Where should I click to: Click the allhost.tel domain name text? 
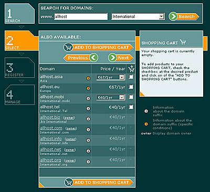pyautogui.click(x=50, y=107)
